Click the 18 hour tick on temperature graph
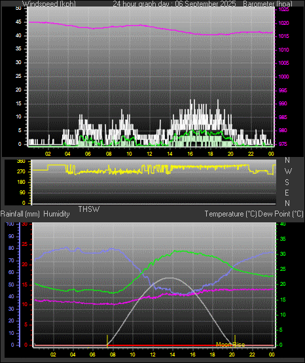Viewport: 305px width, 363px height. pos(212,354)
